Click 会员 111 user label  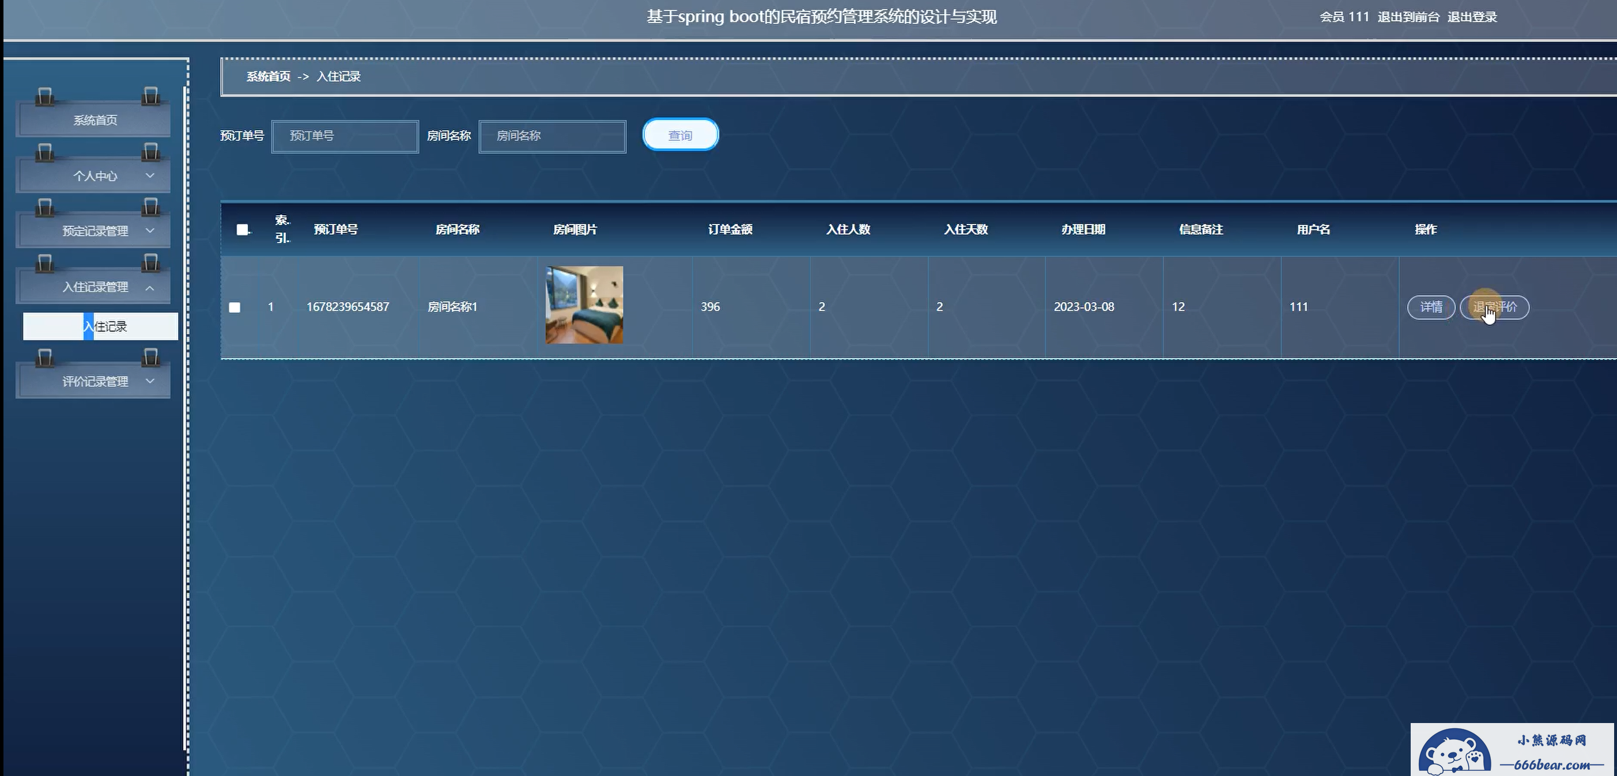tap(1344, 17)
